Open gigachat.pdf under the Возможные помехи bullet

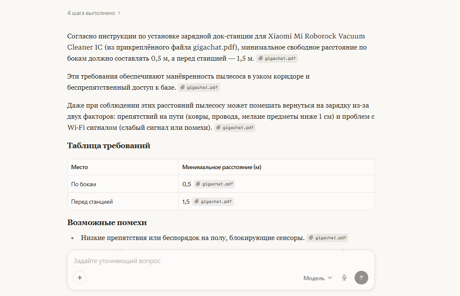click(327, 237)
